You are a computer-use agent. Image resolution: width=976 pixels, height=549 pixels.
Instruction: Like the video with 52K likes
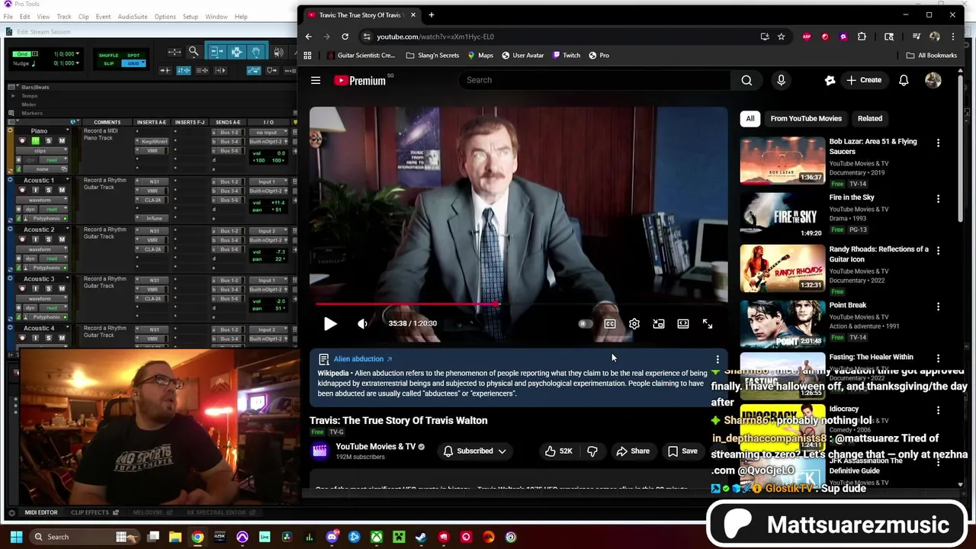(x=558, y=451)
